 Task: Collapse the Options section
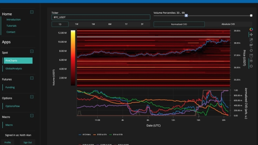32,97
